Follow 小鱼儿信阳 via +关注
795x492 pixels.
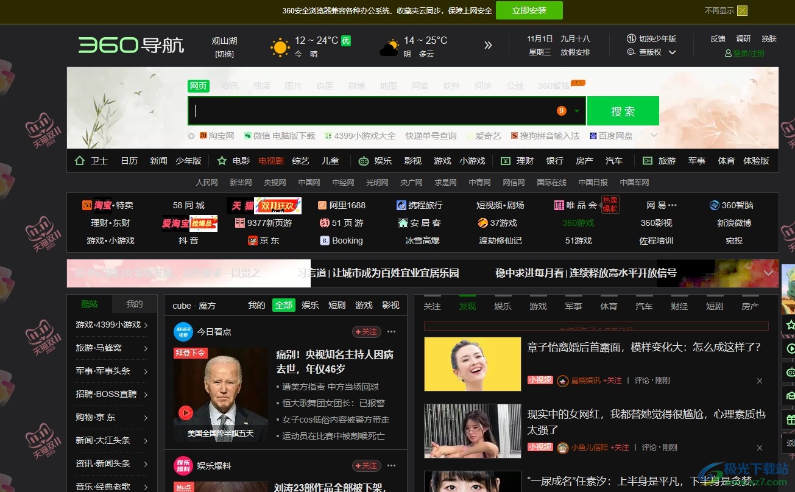click(x=620, y=448)
